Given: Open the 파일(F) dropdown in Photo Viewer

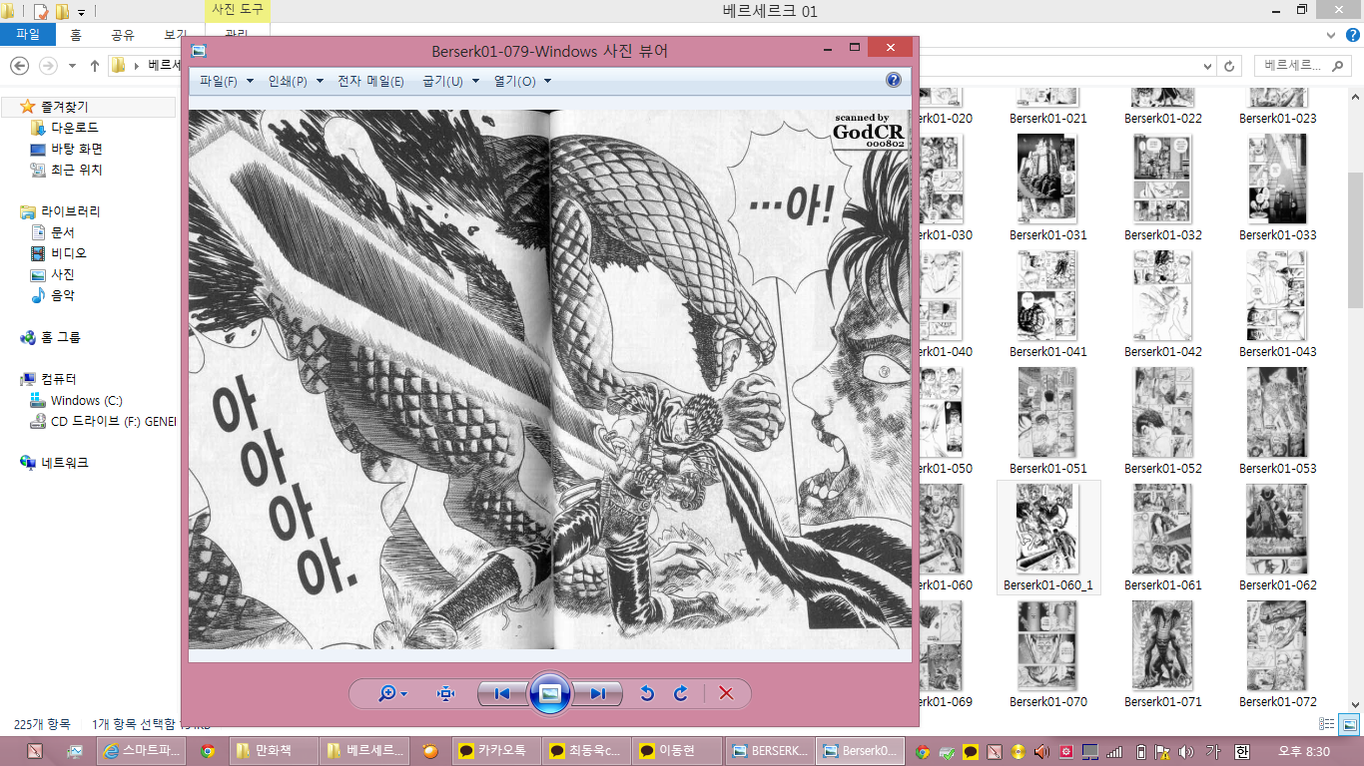Looking at the screenshot, I should pyautogui.click(x=226, y=82).
